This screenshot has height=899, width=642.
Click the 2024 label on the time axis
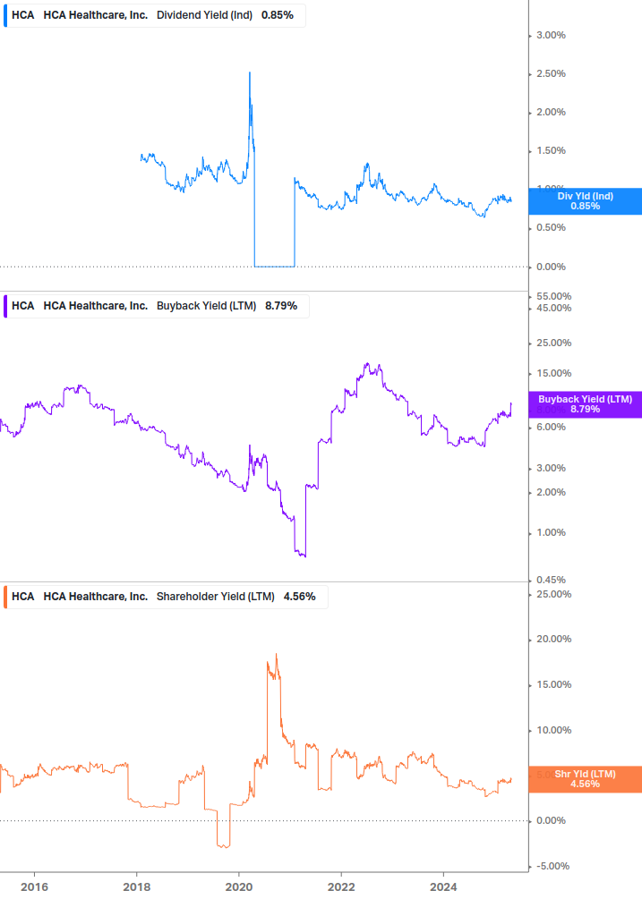tap(443, 887)
